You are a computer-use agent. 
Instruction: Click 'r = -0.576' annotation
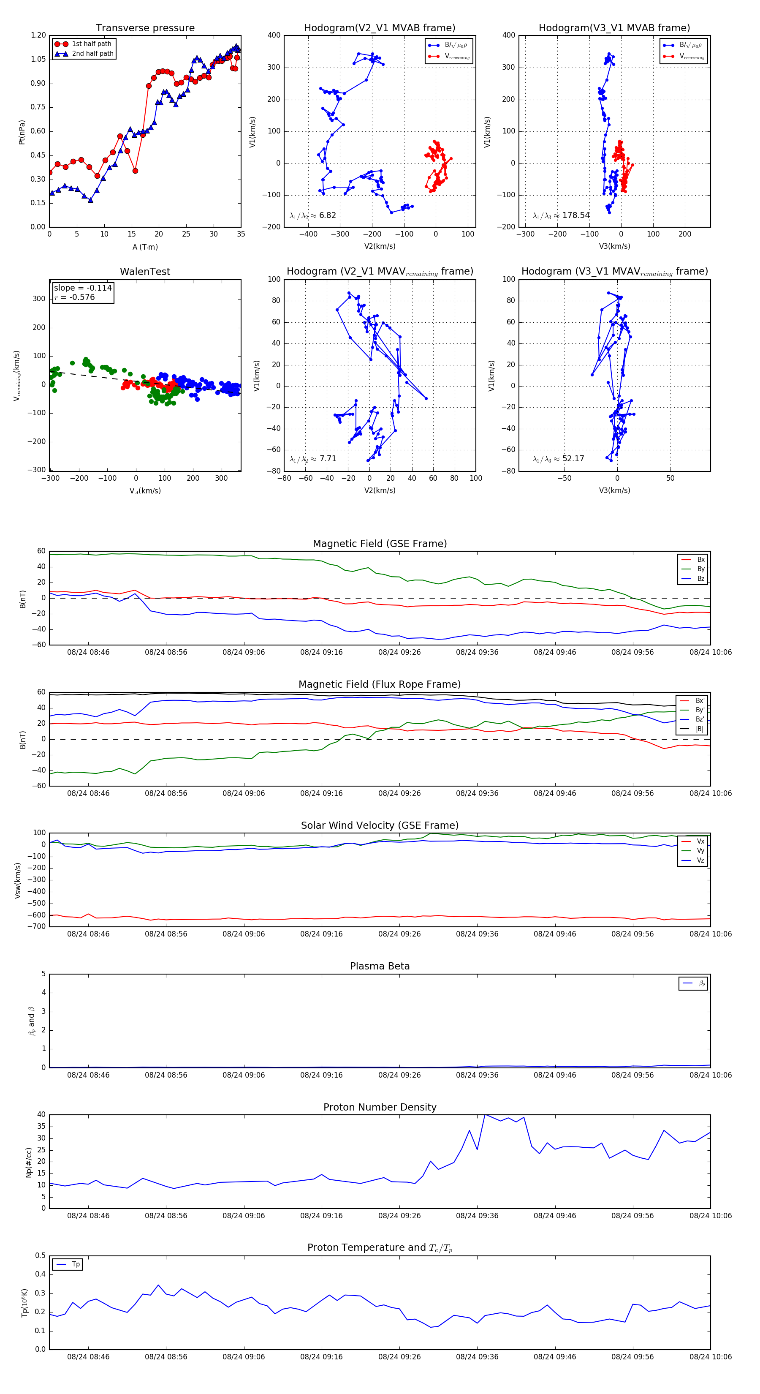(75, 297)
